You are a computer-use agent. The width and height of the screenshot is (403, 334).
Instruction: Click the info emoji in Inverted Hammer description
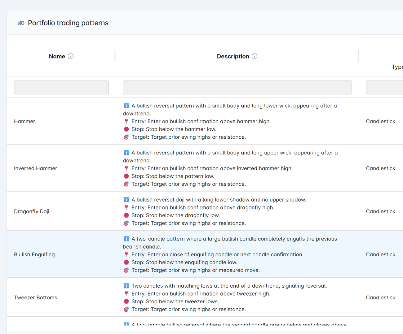pyautogui.click(x=126, y=153)
